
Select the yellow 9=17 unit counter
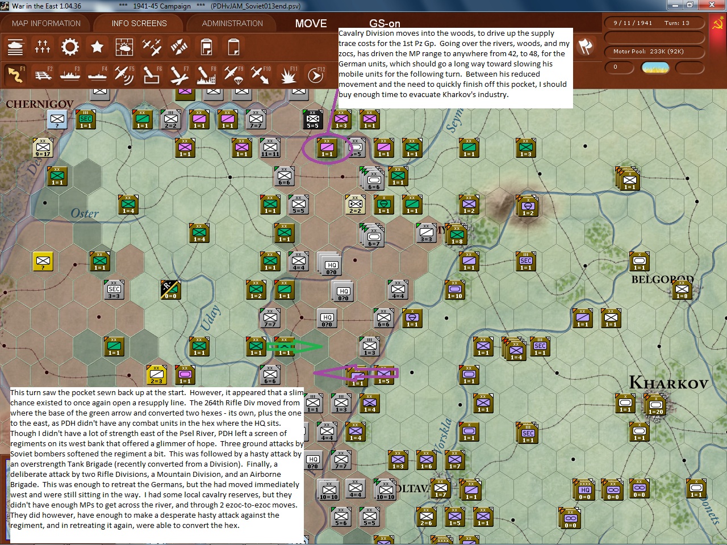tap(43, 147)
